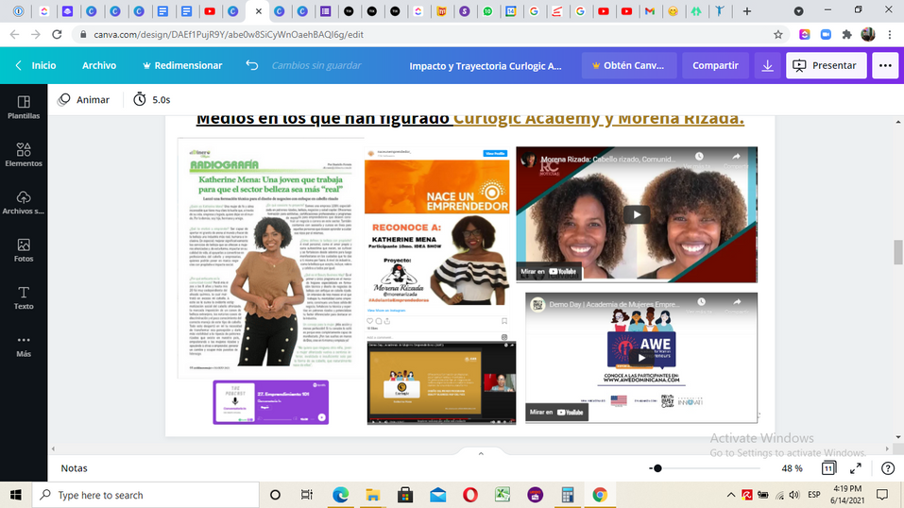Open the 48 % zoom level menu
The image size is (904, 508).
[x=793, y=468]
